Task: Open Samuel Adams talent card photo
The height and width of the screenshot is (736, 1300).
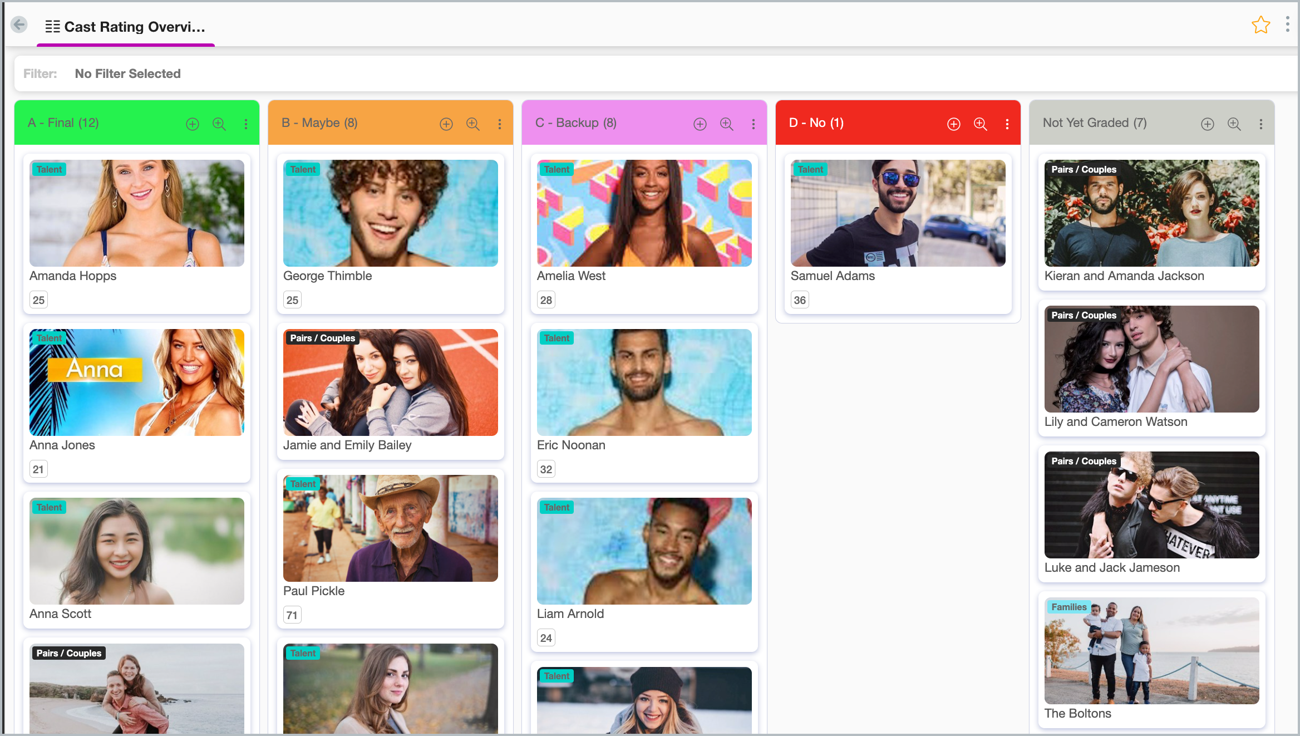Action: click(898, 213)
